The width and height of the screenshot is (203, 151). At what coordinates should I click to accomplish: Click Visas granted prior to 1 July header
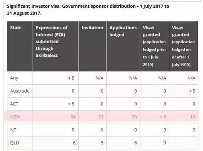click(x=154, y=46)
